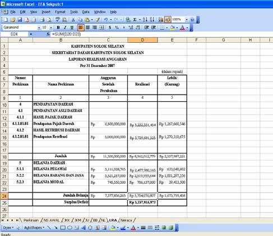Jump to the first sheet tab

point(3,220)
